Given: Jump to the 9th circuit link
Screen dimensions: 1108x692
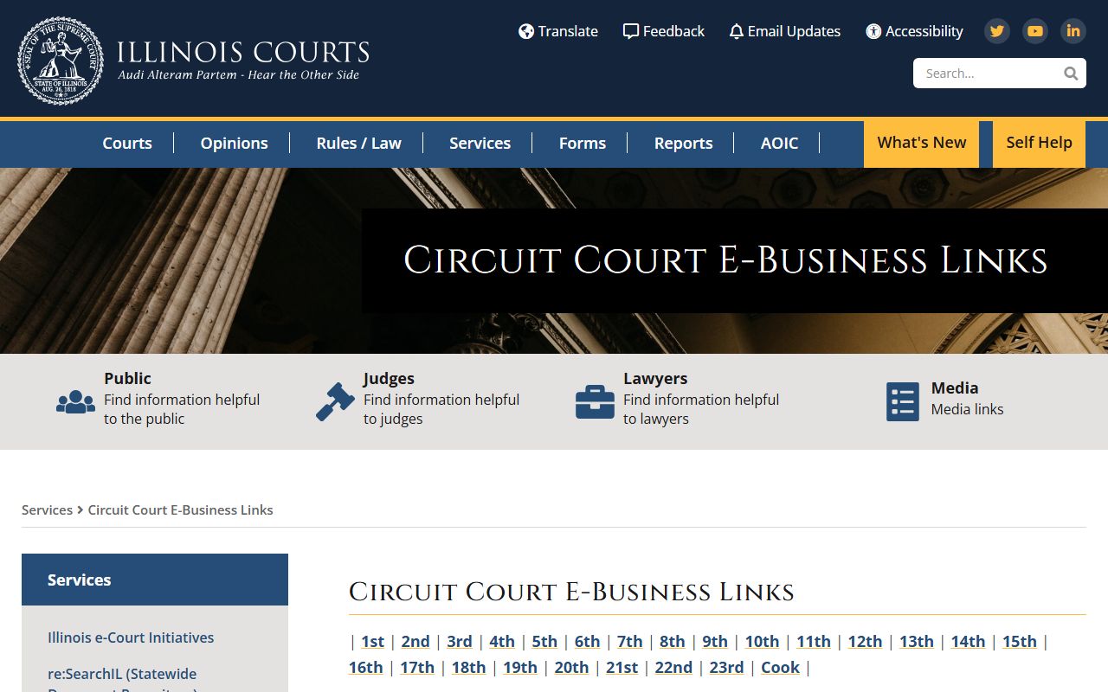Looking at the screenshot, I should pyautogui.click(x=715, y=642).
